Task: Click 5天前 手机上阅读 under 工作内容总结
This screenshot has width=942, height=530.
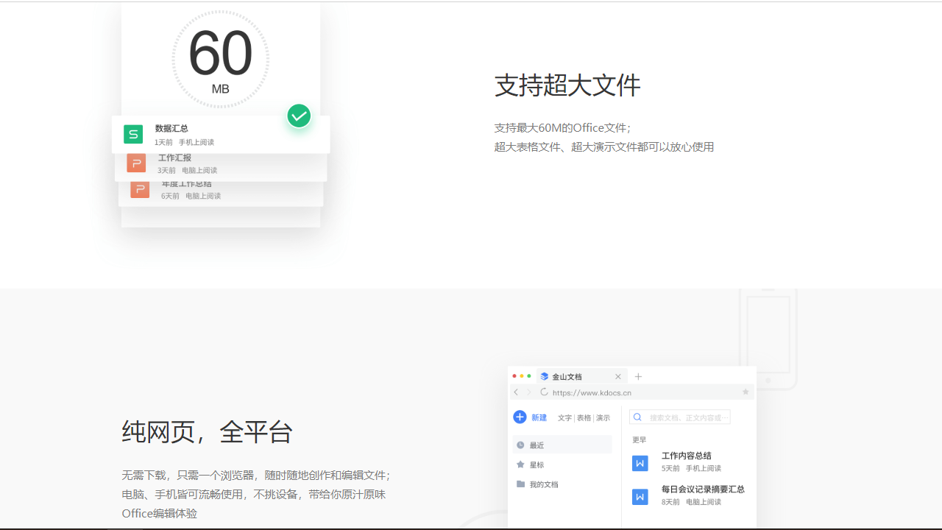Action: pyautogui.click(x=692, y=468)
